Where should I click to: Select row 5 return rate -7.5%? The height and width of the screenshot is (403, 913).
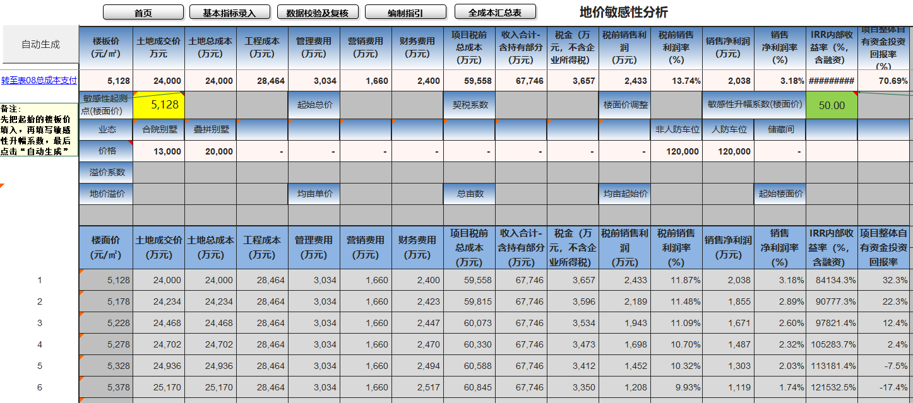[885, 366]
